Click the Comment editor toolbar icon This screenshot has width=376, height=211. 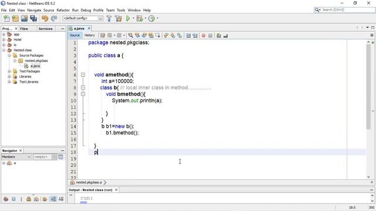[x=219, y=36]
